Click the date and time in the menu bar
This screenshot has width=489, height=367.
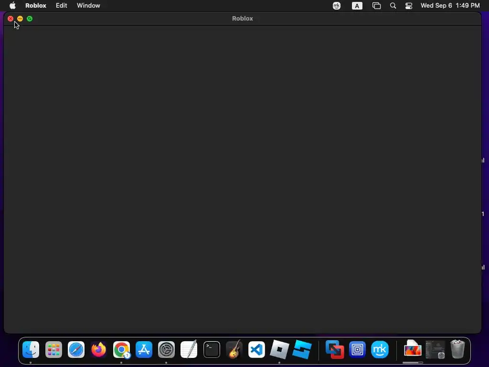(450, 5)
